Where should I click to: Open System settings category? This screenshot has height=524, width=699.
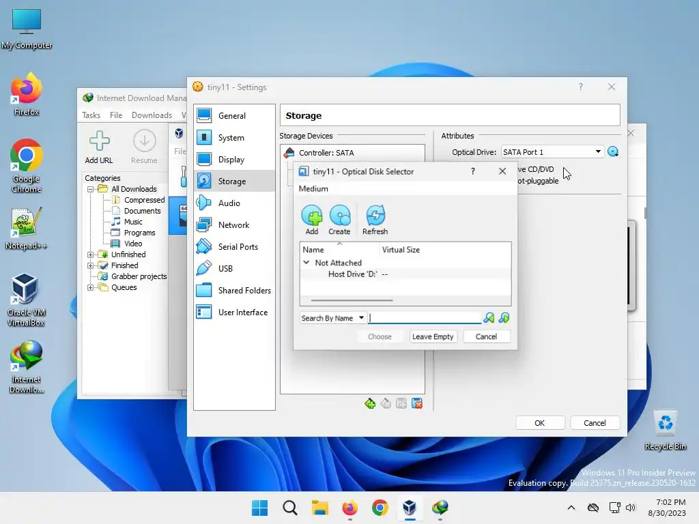(235, 138)
